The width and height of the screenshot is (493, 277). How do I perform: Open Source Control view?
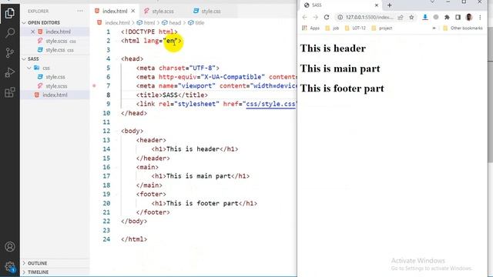pos(10,52)
